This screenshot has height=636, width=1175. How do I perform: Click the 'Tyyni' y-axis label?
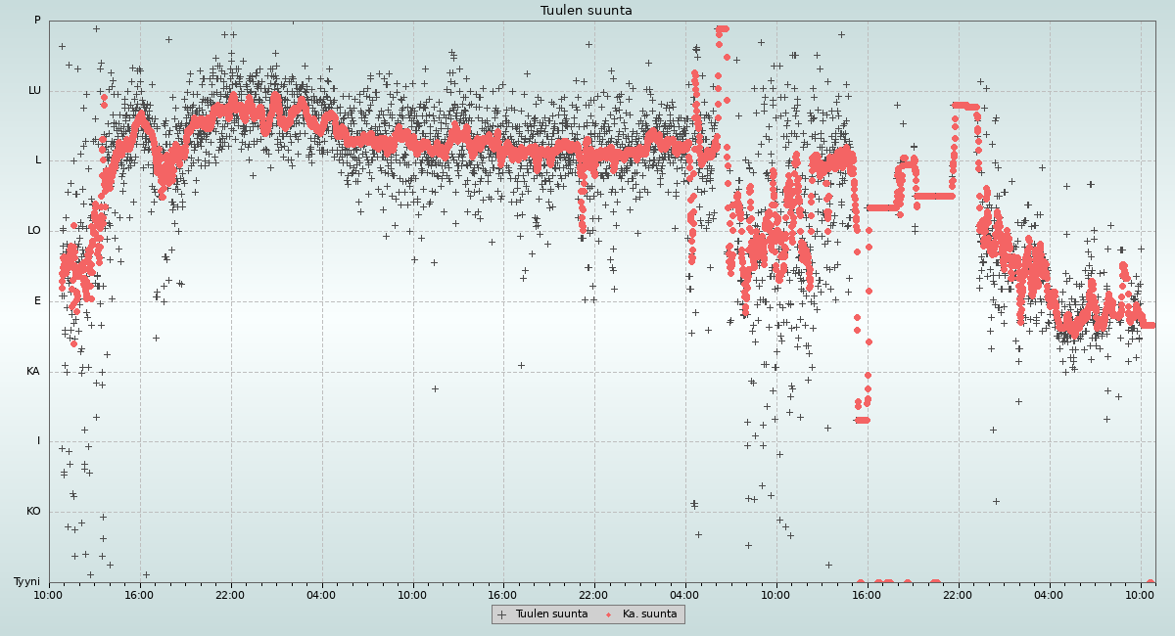pyautogui.click(x=26, y=582)
